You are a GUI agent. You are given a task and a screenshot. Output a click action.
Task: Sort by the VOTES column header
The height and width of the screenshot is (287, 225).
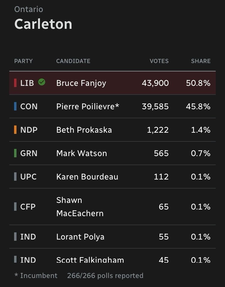[x=159, y=61]
